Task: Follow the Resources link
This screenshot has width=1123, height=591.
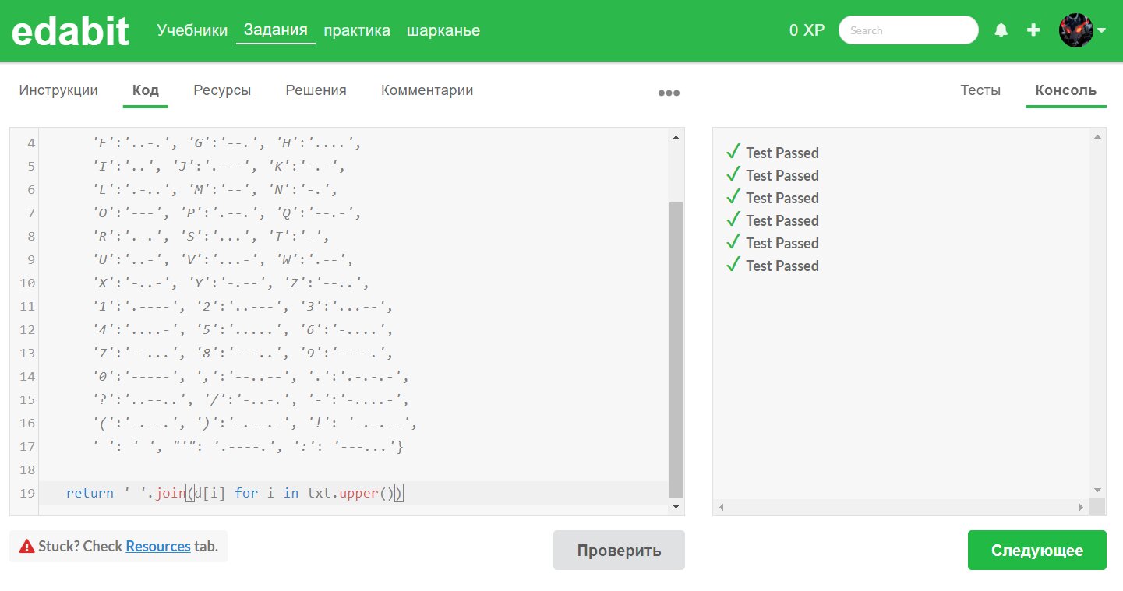Action: 158,546
